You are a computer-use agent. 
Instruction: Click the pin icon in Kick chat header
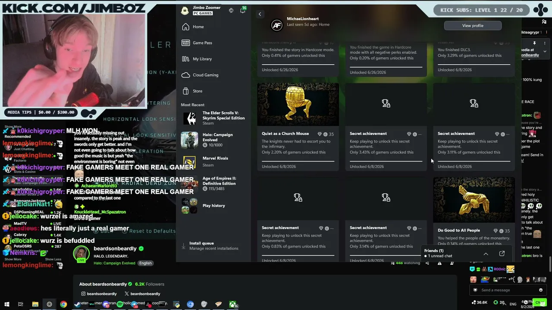point(534,43)
